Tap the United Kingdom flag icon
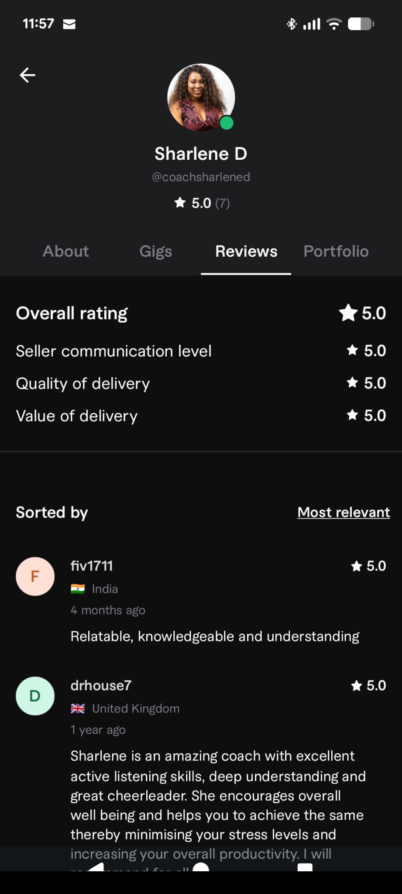Viewport: 402px width, 894px height. (x=78, y=708)
